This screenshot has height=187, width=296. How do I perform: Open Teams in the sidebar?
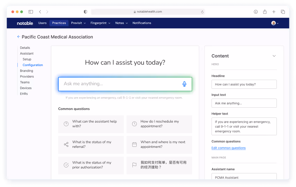click(x=25, y=82)
